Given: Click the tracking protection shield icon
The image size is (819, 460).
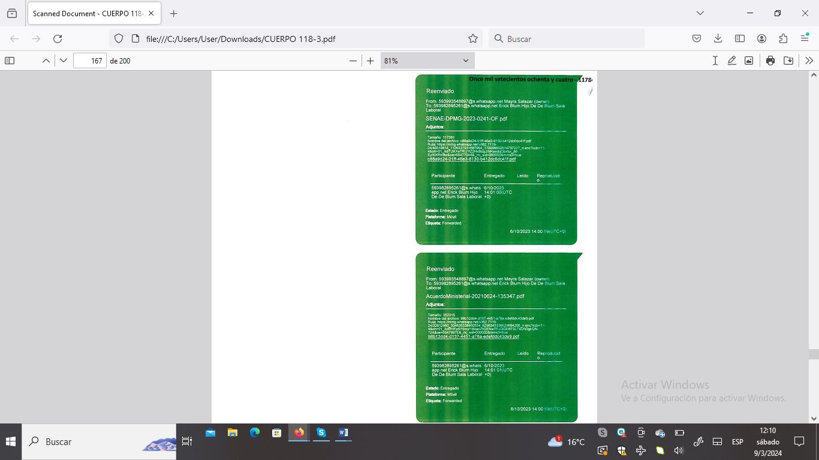Looking at the screenshot, I should click(x=119, y=38).
